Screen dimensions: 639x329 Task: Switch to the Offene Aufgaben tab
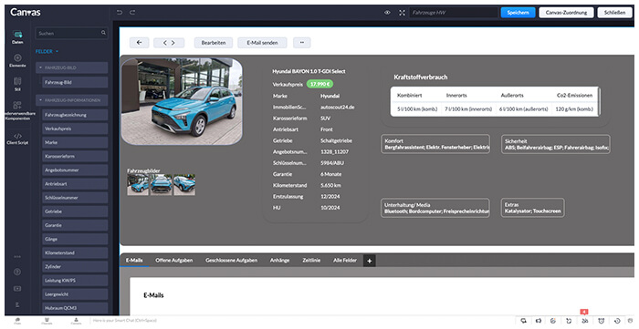point(174,261)
